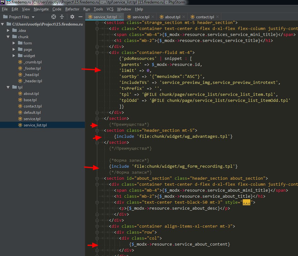Click the default.tpl file icon
Image resolution: width=298 pixels, height=256 pixels.
tap(20, 112)
